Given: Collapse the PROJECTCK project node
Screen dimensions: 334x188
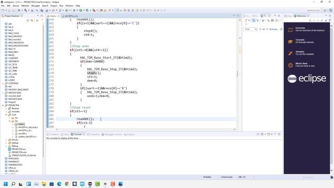Looking at the screenshot, I should [3, 105].
